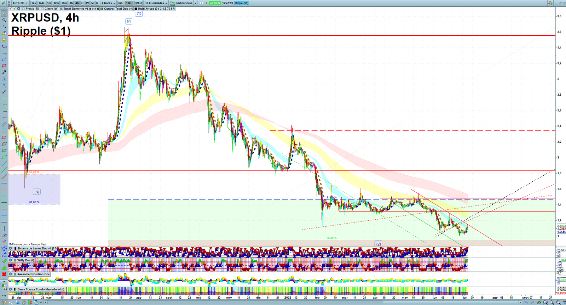The height and width of the screenshot is (305, 566).
Task: Select the red ellipse drawing tool
Action: [4, 137]
